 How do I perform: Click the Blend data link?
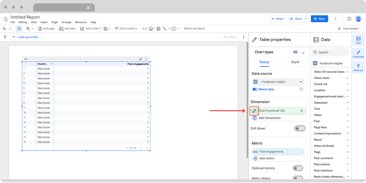click(x=266, y=89)
